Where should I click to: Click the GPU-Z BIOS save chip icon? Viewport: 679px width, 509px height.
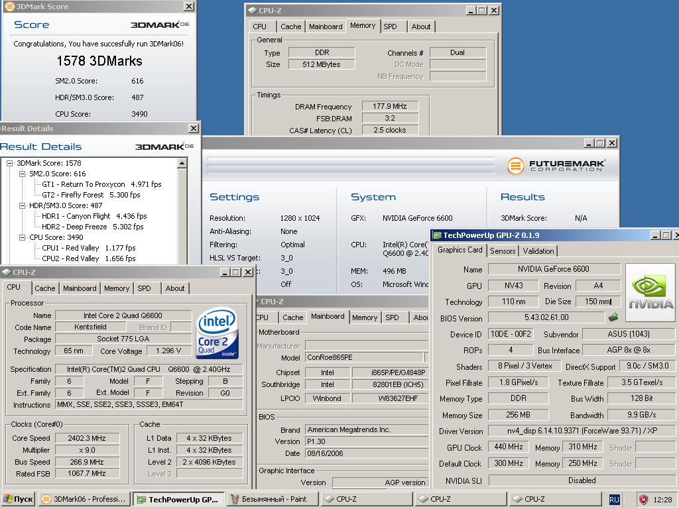pyautogui.click(x=613, y=317)
